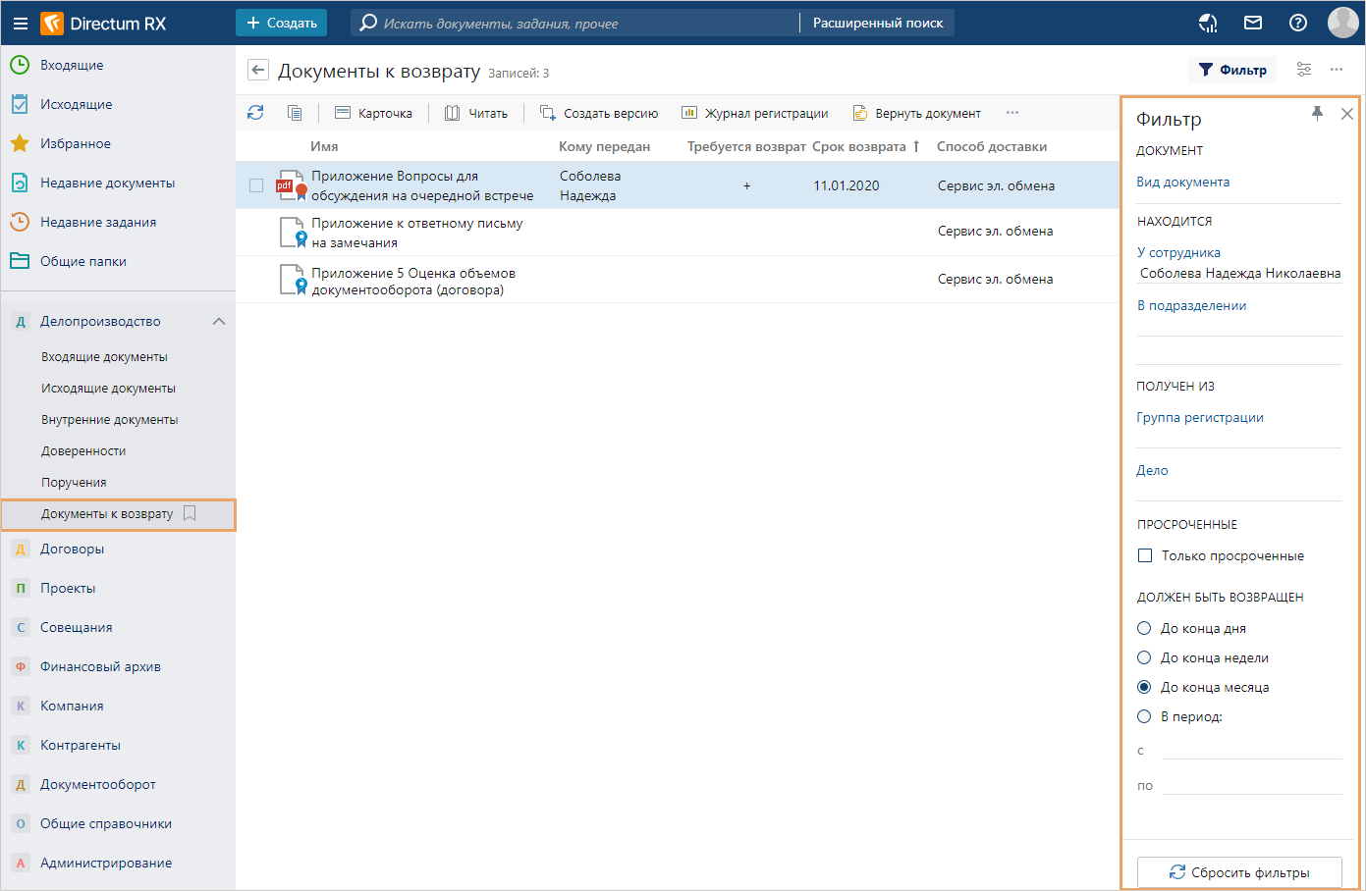Image resolution: width=1366 pixels, height=891 pixels.
Task: Pin the Filter panel with pushpin icon
Action: (1317, 114)
